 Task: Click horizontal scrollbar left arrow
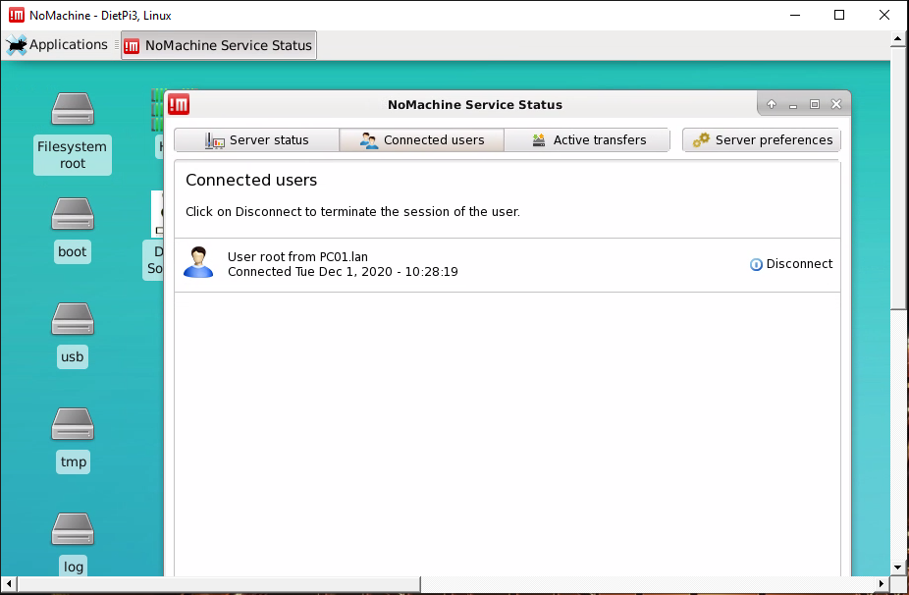click(8, 583)
